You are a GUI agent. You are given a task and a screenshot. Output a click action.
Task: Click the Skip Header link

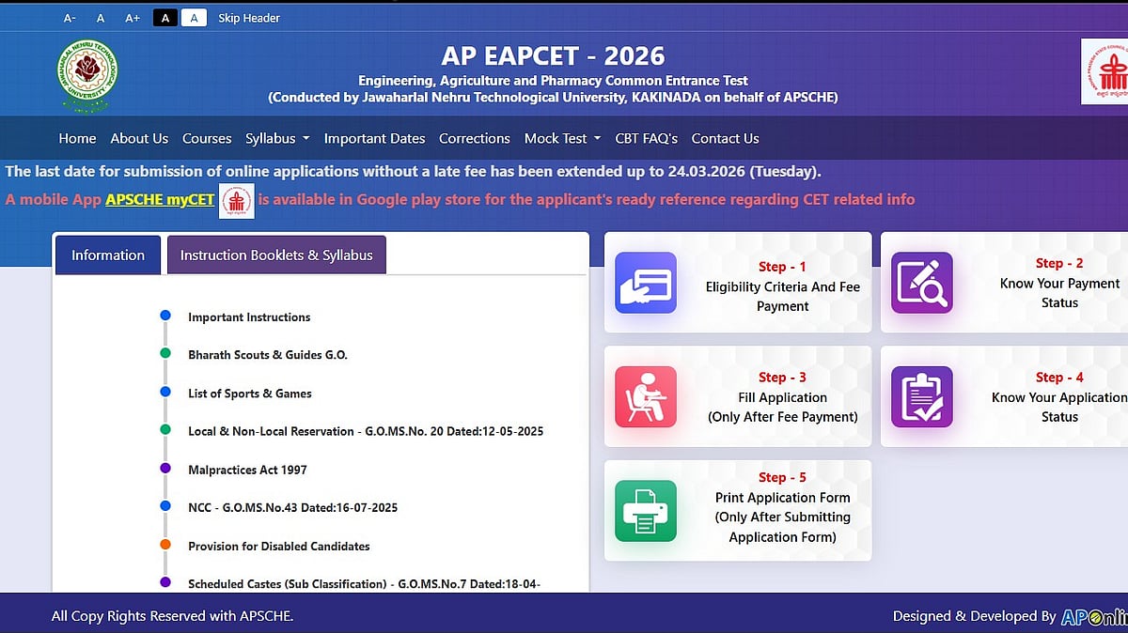point(249,18)
